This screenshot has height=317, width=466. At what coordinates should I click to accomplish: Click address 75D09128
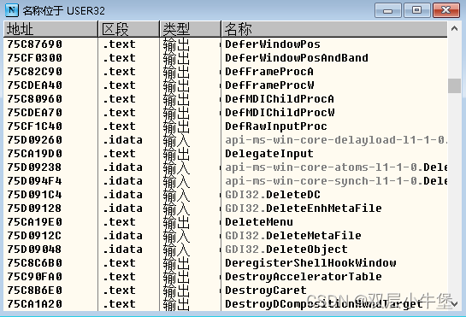35,208
